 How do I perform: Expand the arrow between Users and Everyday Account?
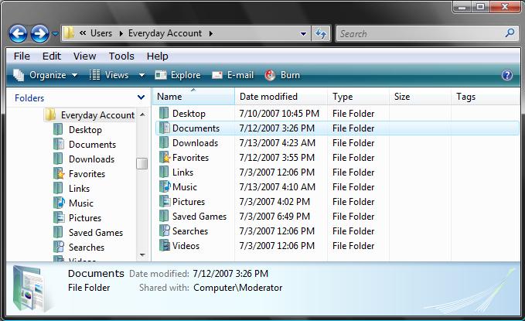pyautogui.click(x=121, y=33)
